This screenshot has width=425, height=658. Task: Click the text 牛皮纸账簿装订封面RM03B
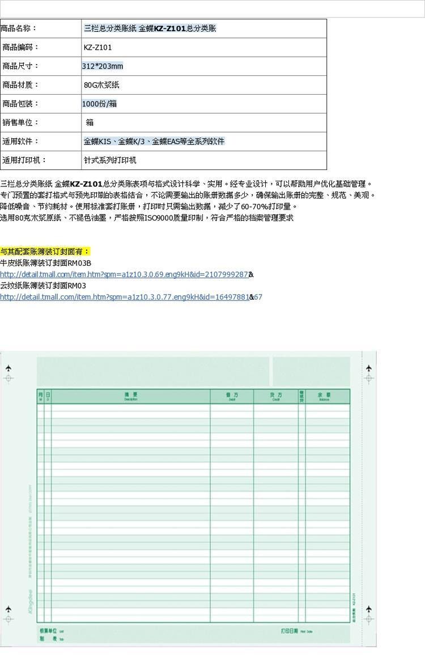46,263
